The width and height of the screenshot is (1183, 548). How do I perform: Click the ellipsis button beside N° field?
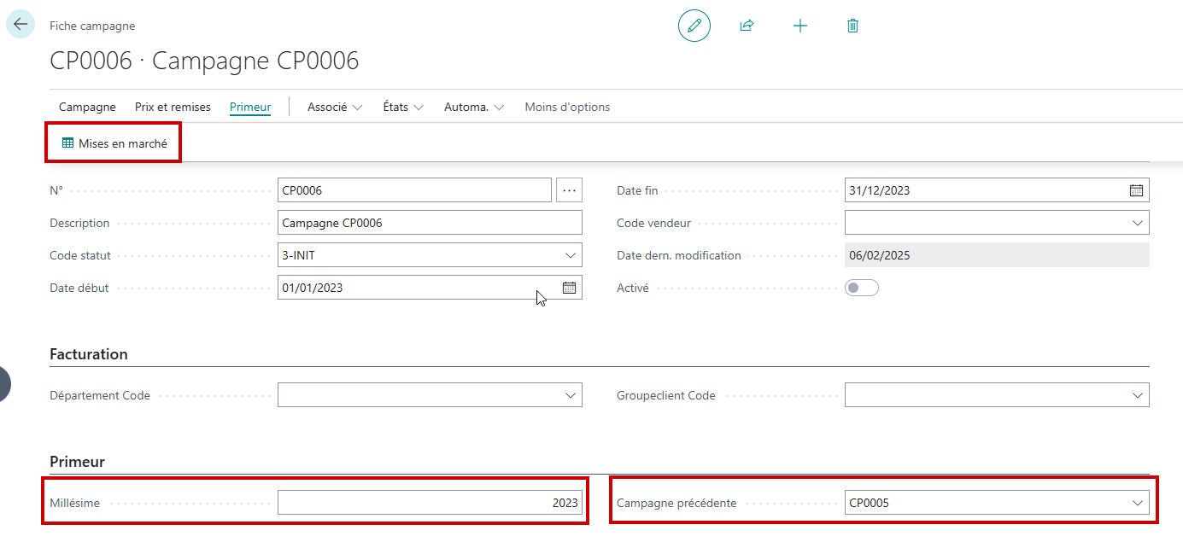coord(570,190)
